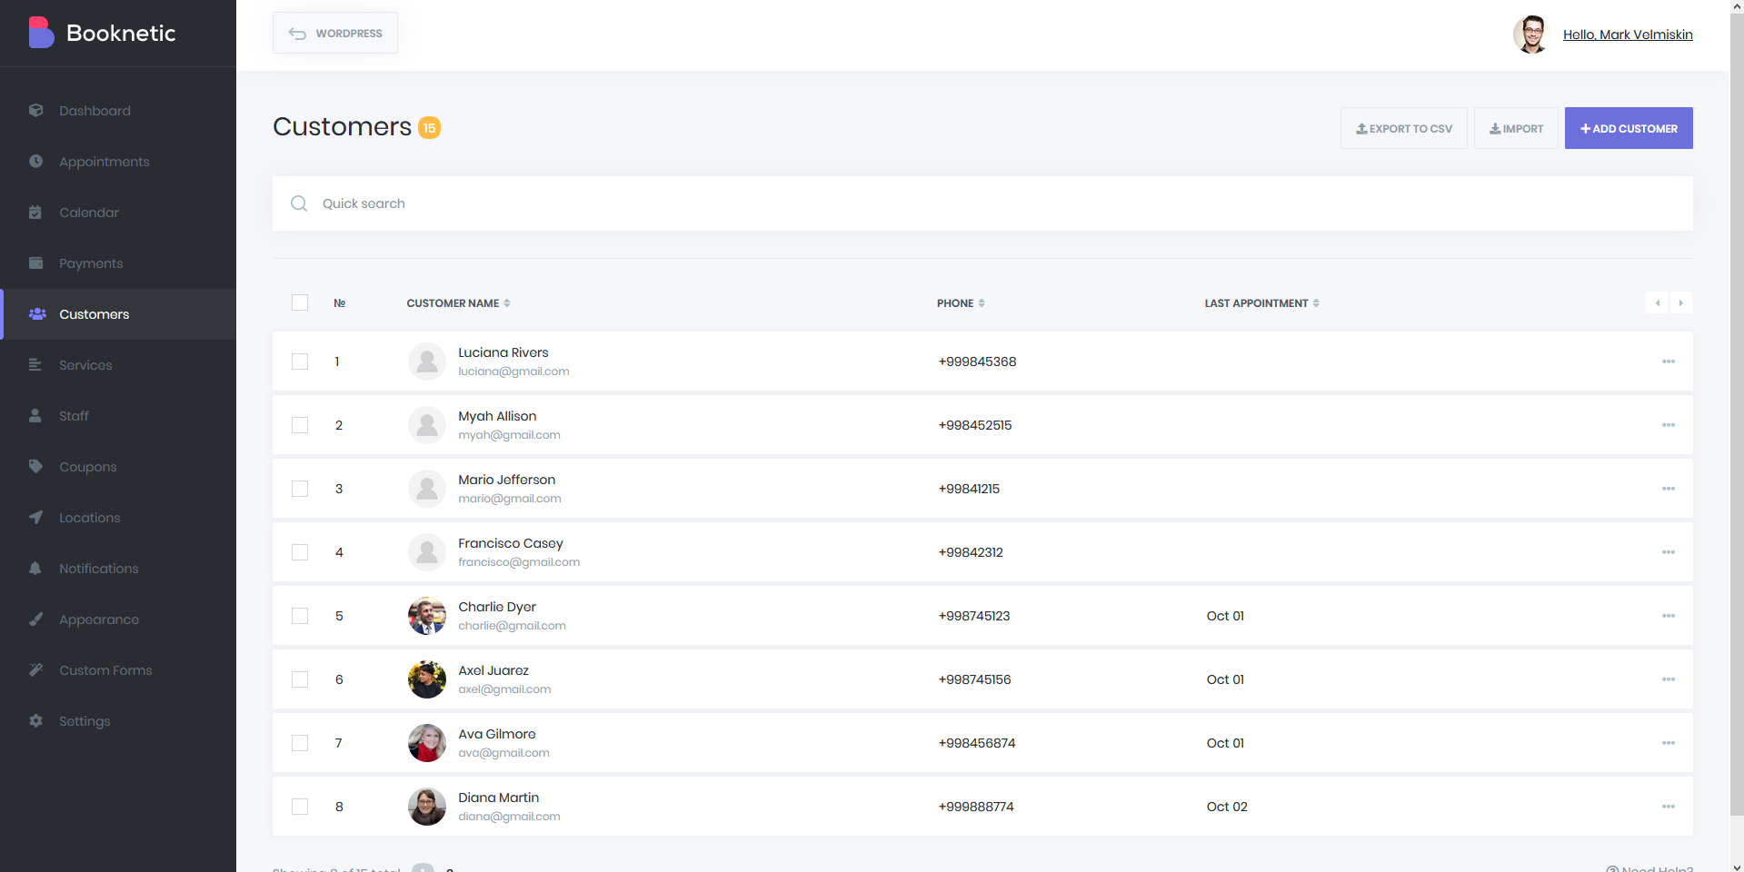Select the Ava Gilmore row checkbox
The height and width of the screenshot is (872, 1744).
click(x=300, y=743)
